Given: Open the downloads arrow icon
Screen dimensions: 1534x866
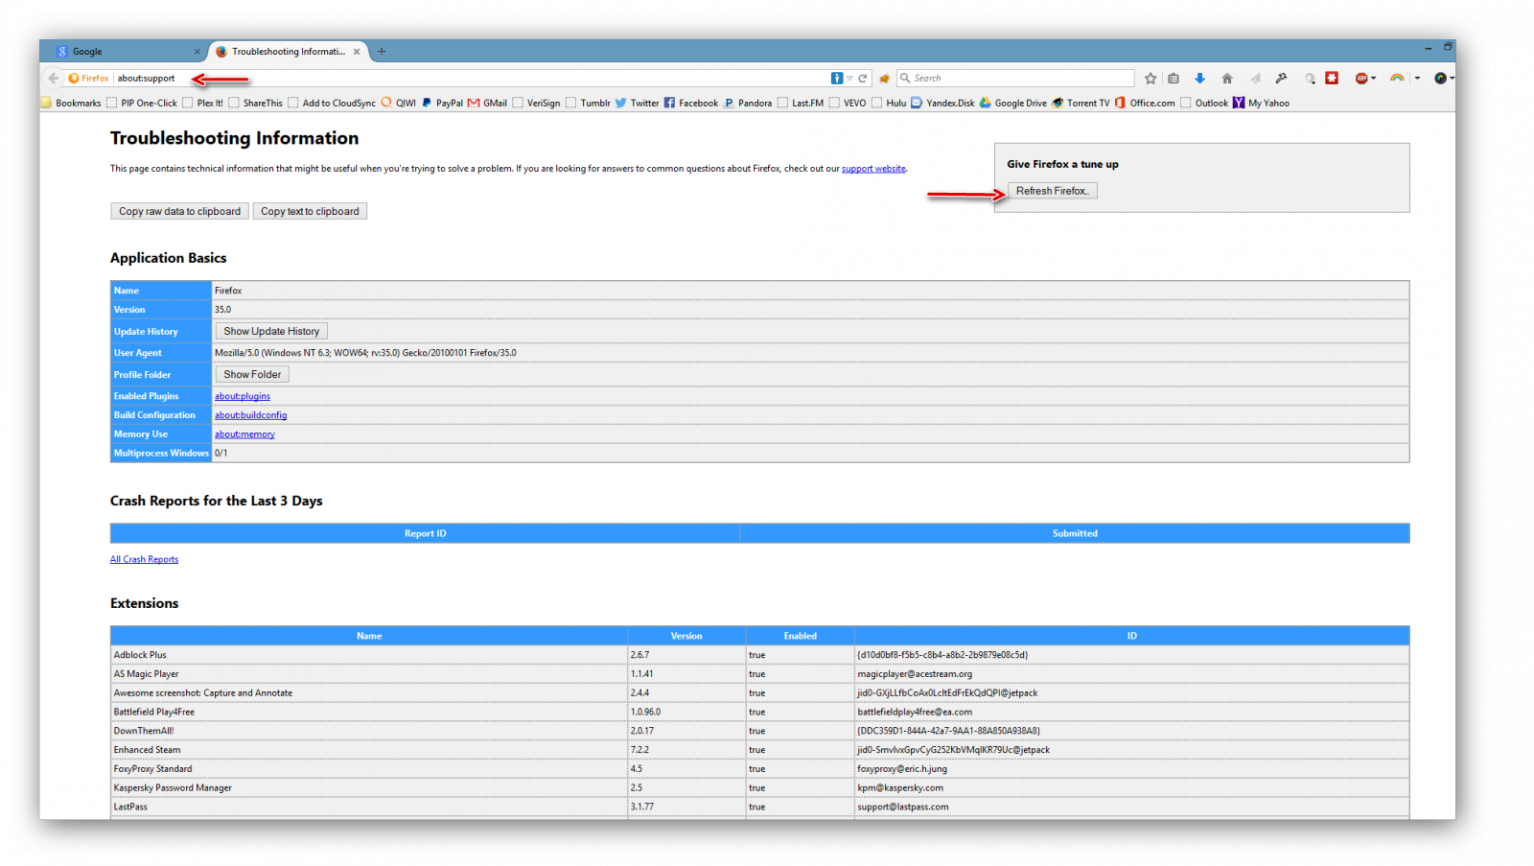Looking at the screenshot, I should coord(1199,79).
